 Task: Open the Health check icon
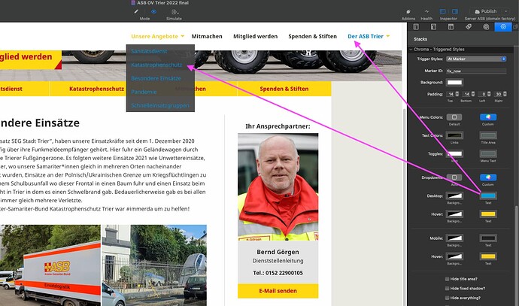coord(426,11)
